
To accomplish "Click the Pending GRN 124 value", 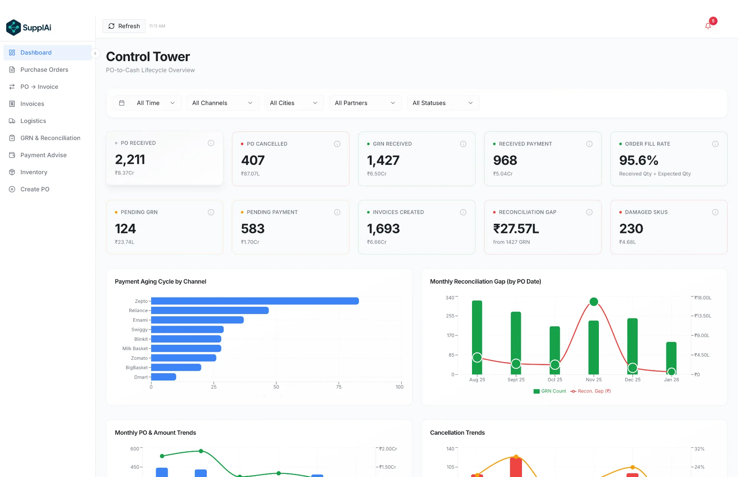I will 125,229.
